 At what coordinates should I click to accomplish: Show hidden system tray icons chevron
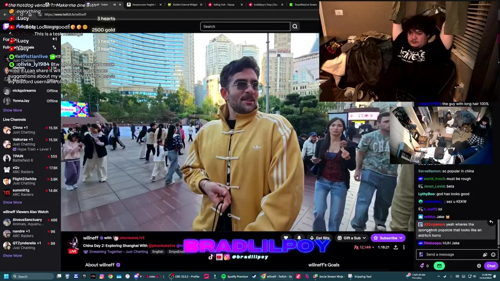(x=439, y=276)
